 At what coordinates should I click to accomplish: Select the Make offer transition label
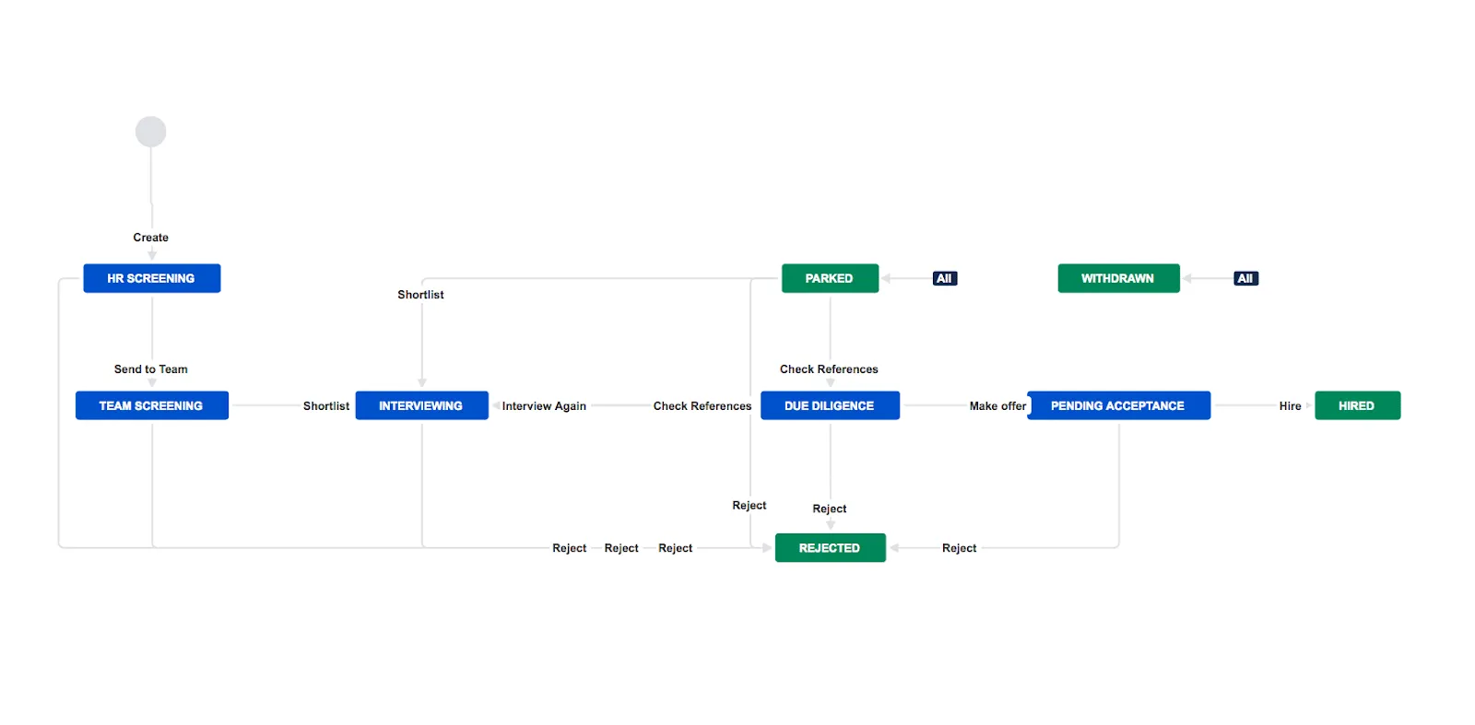[x=997, y=406]
